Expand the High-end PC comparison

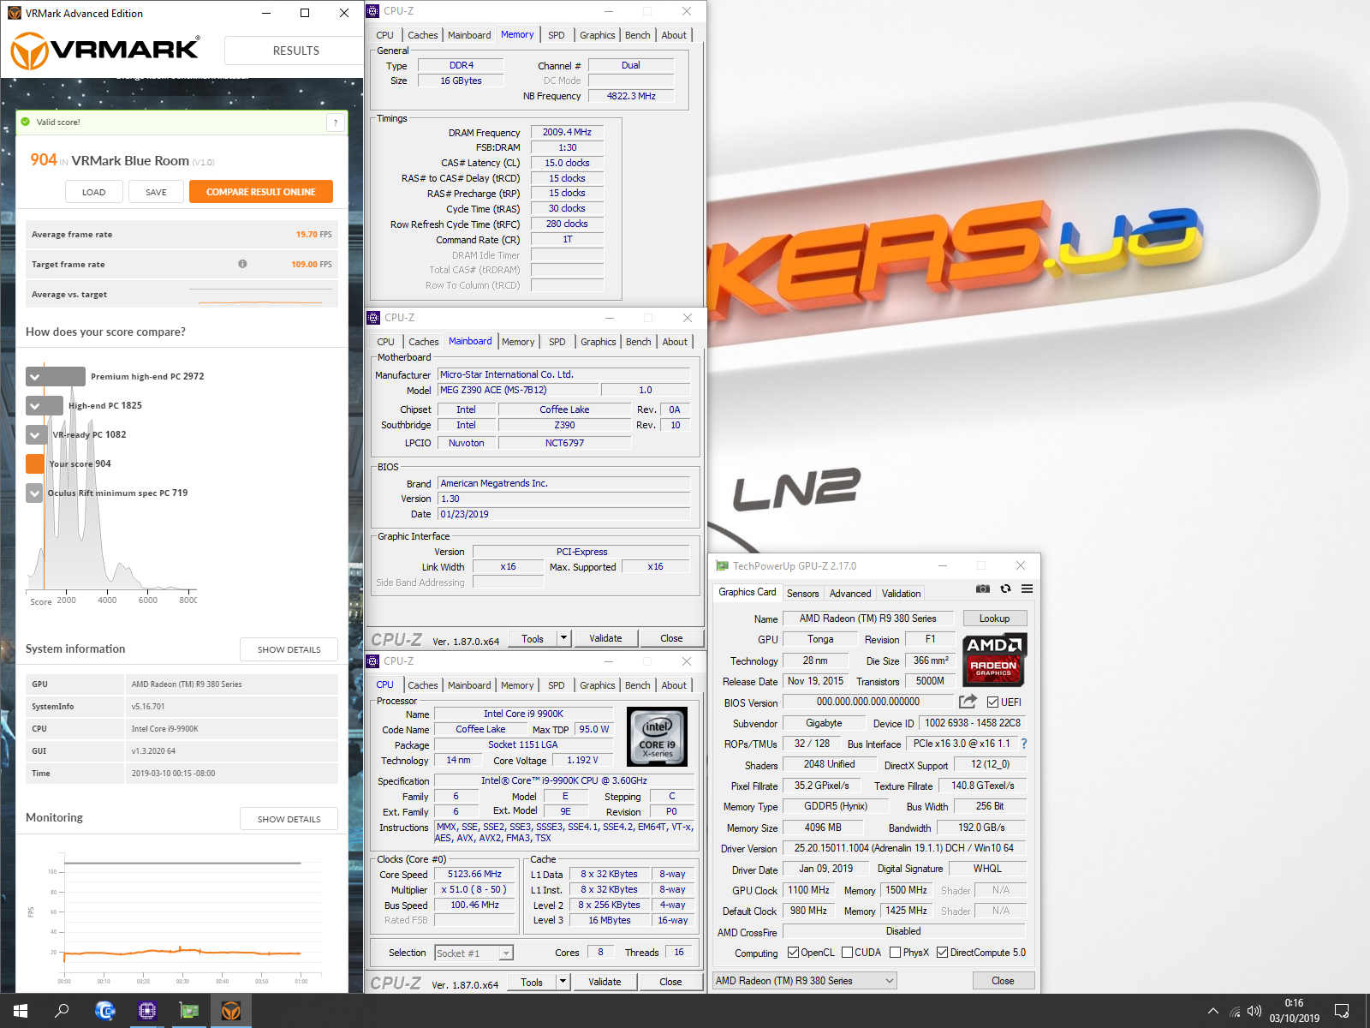[x=35, y=405]
